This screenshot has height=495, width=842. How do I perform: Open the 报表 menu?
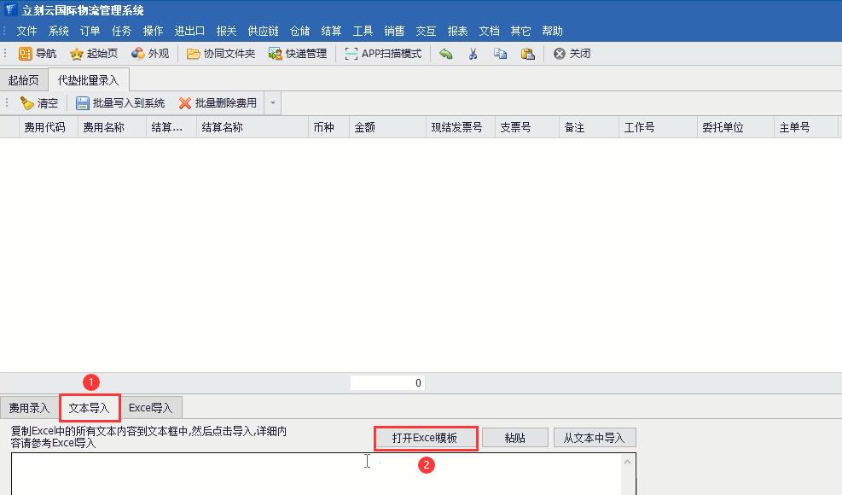pyautogui.click(x=457, y=32)
